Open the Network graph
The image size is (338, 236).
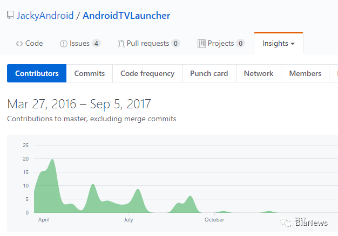(x=259, y=73)
